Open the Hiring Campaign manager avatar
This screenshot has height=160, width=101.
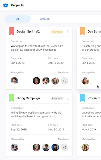pos(14,147)
